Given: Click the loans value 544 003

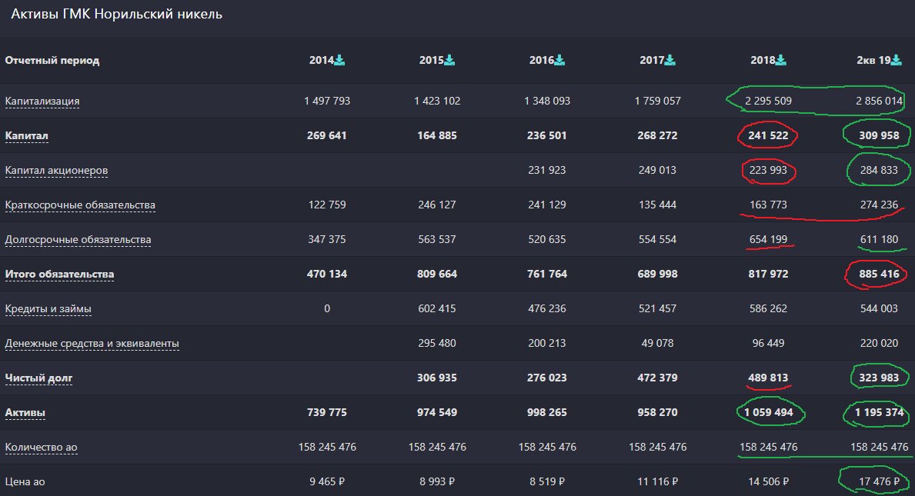Looking at the screenshot, I should (x=879, y=308).
